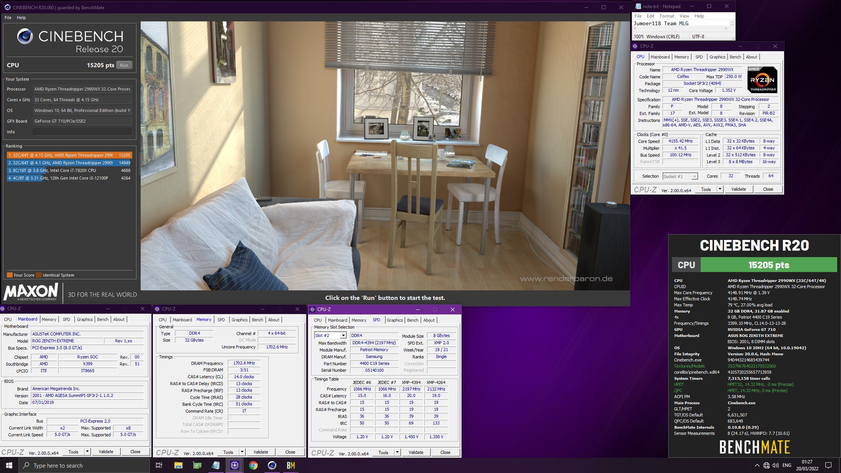Click the Cinebench sphere taskbar icon
841x473 pixels.
pyautogui.click(x=272, y=465)
